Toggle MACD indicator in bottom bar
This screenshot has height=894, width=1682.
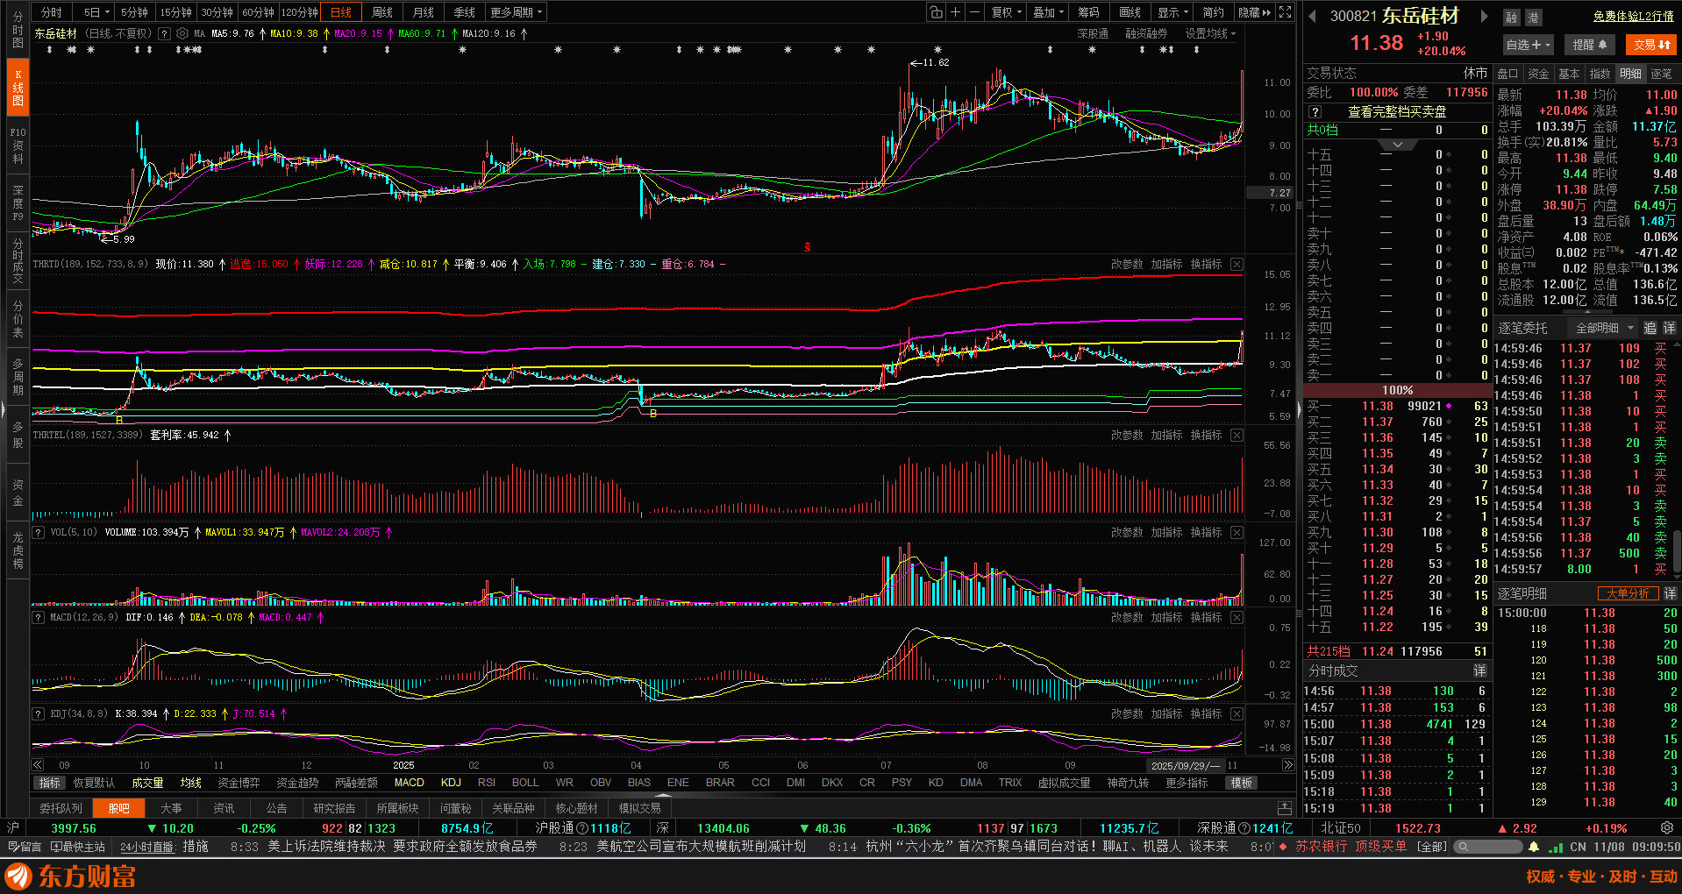(409, 783)
